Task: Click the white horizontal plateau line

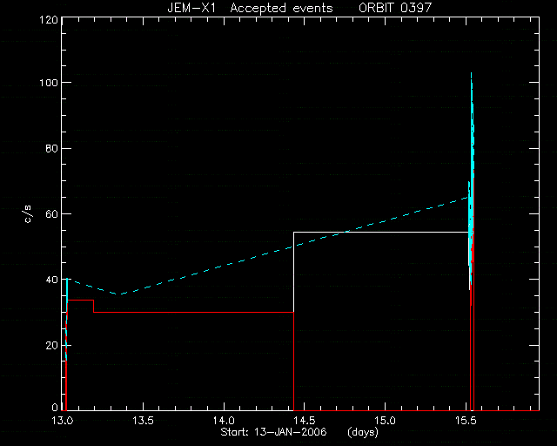Action: click(381, 233)
